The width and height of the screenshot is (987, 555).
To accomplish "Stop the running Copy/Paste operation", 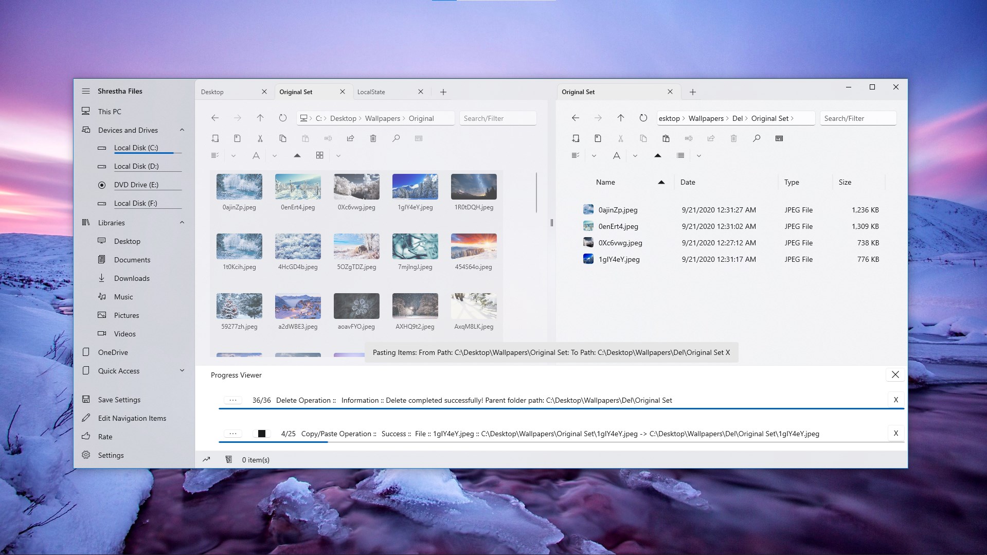I will pos(262,434).
